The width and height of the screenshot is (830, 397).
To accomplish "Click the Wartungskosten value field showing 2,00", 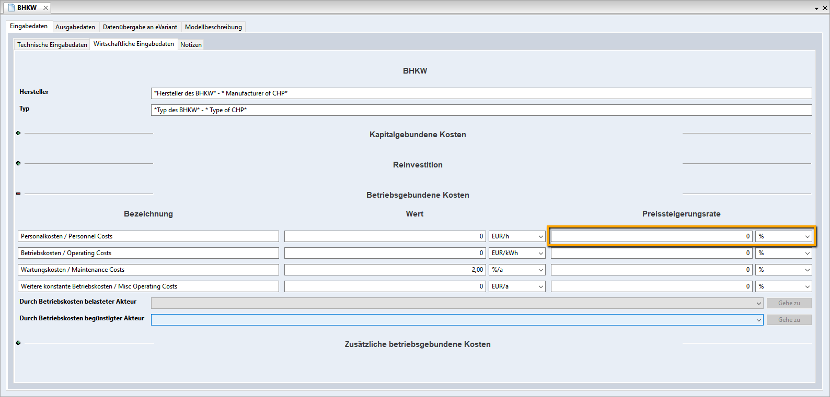I will 385,270.
